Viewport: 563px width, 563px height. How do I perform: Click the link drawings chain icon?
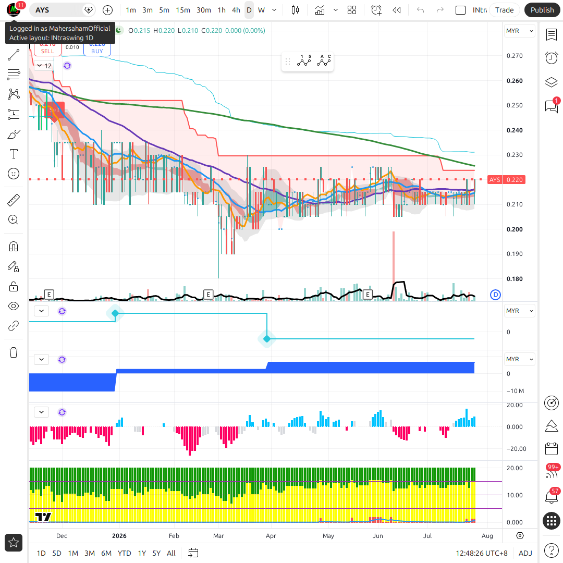(x=14, y=326)
